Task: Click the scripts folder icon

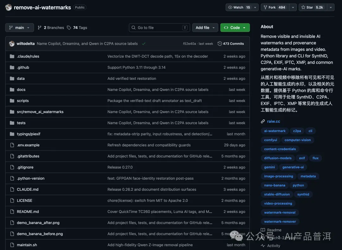Action: 12,100
